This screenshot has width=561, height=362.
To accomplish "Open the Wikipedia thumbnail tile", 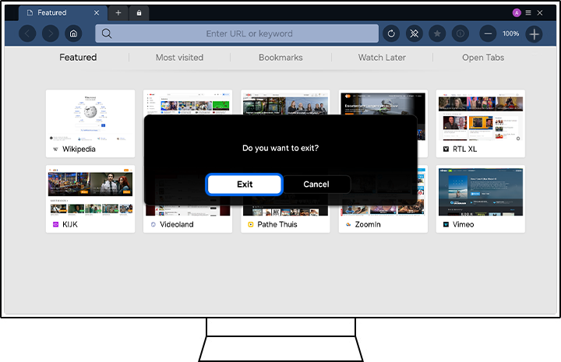I will point(90,122).
